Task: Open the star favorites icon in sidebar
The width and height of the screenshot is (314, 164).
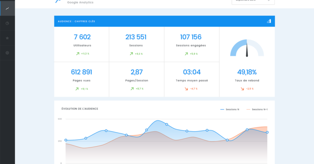Action: tap(7, 38)
